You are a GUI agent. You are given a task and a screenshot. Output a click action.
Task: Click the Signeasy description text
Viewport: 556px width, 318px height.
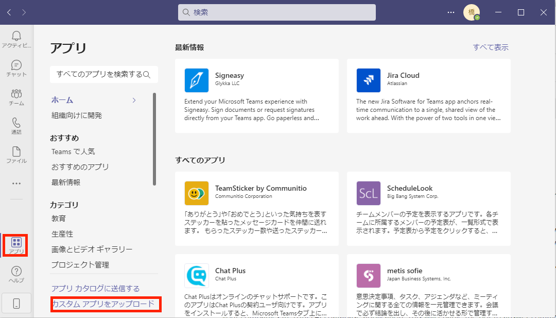(252, 110)
